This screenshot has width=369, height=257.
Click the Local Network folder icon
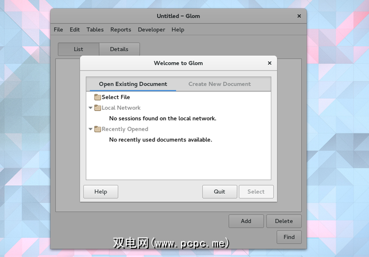97,108
